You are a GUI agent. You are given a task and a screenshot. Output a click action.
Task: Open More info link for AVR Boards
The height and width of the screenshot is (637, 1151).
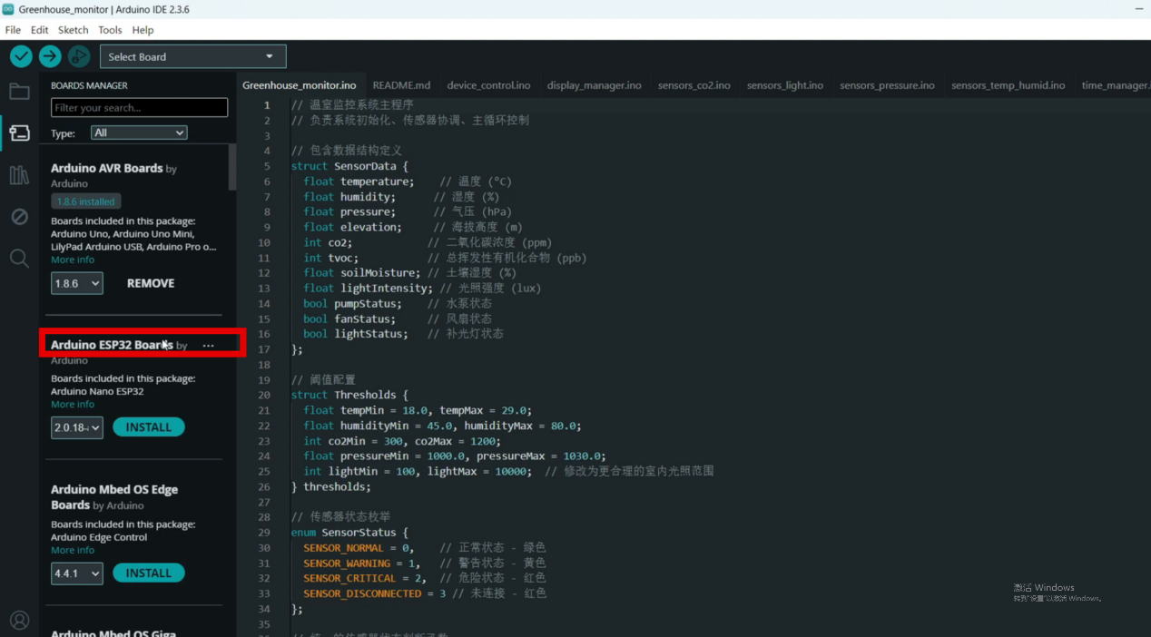pyautogui.click(x=73, y=260)
